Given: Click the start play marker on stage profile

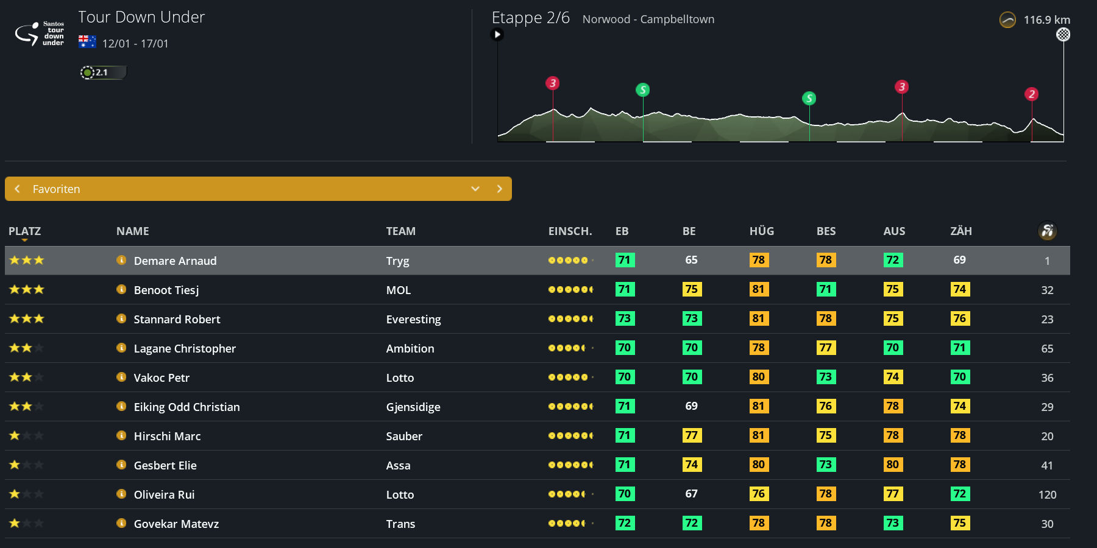Looking at the screenshot, I should 497,35.
